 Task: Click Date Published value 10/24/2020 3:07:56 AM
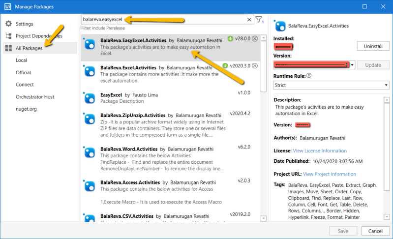pos(337,161)
